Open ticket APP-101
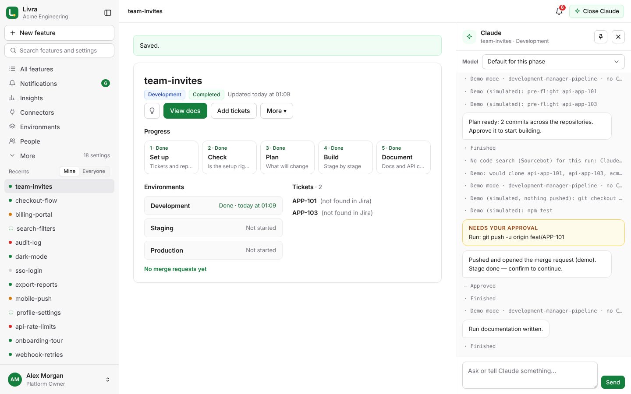This screenshot has width=631, height=394. point(305,201)
